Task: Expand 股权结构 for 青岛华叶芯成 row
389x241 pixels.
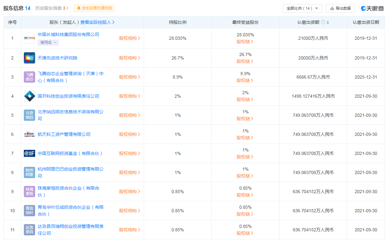Action: [130, 211]
